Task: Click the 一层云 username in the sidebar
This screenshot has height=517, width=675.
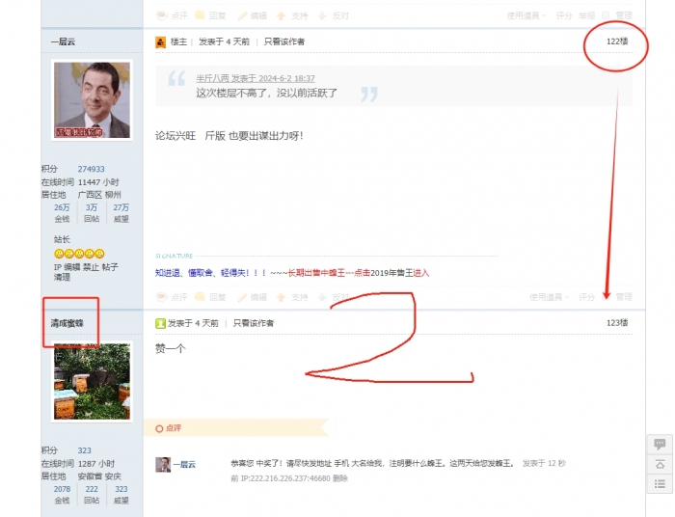Action: point(64,42)
